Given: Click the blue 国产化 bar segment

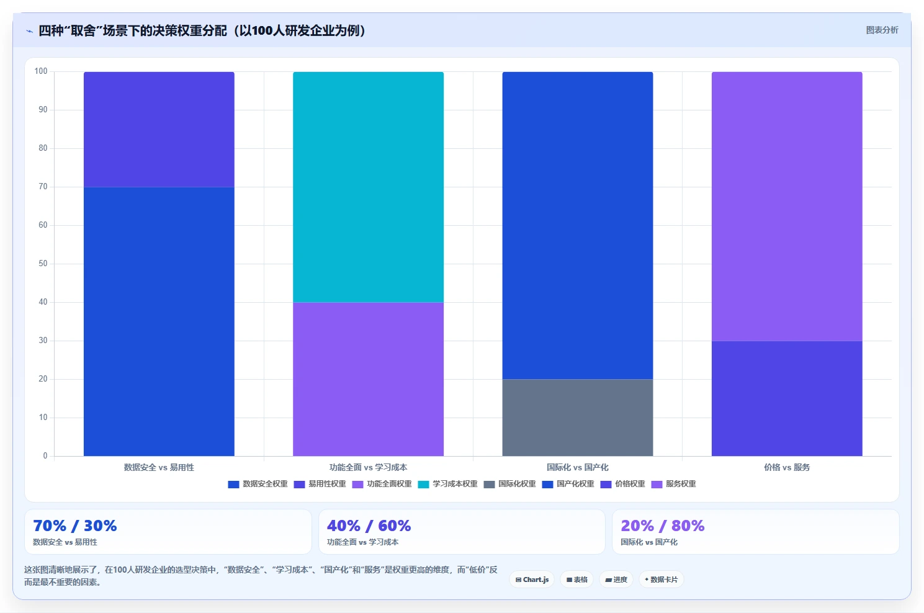Looking at the screenshot, I should click(577, 225).
